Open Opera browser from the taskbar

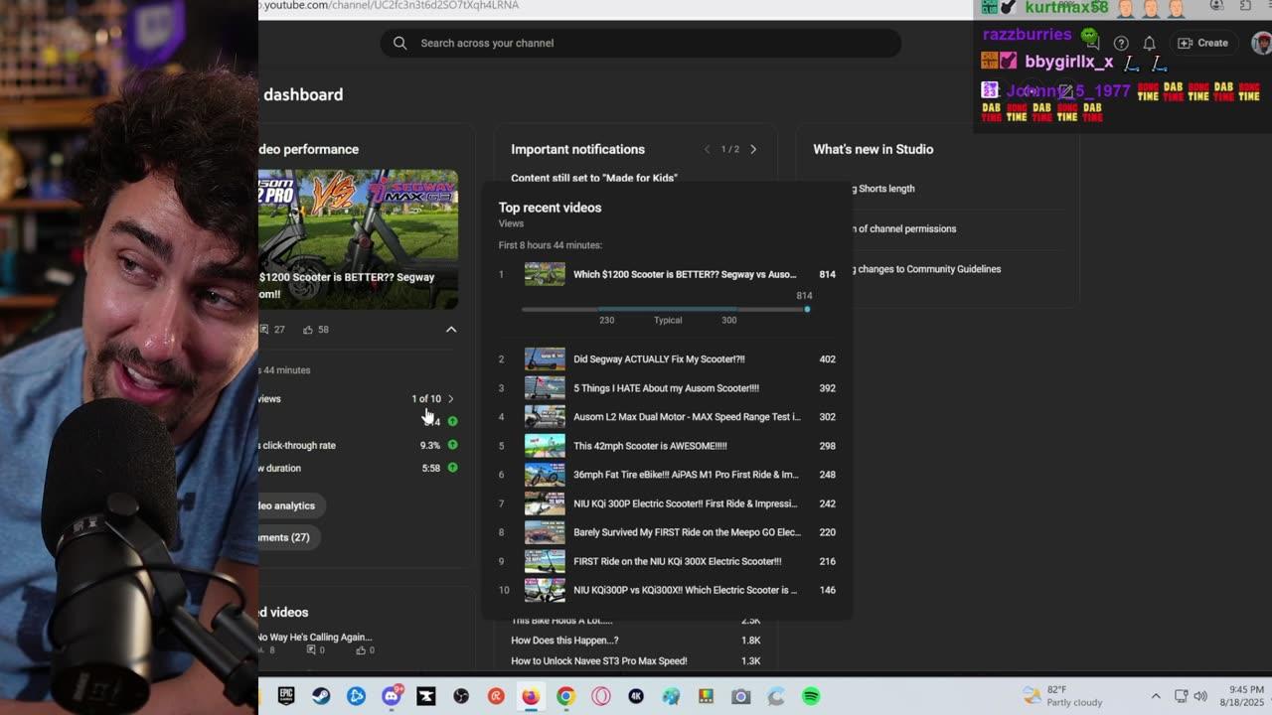point(601,697)
